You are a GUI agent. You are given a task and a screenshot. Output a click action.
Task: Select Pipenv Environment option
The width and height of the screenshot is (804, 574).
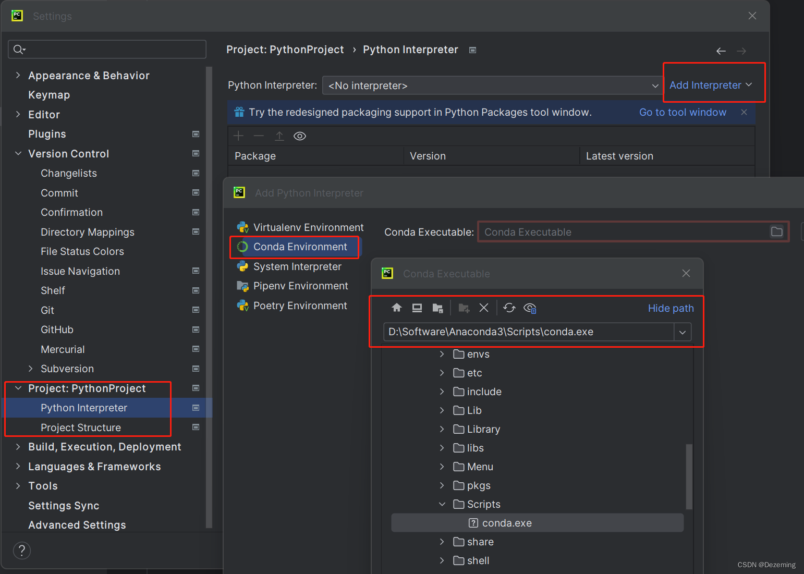[293, 286]
